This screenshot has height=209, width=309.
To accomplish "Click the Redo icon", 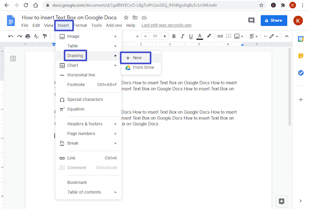I will (19, 36).
